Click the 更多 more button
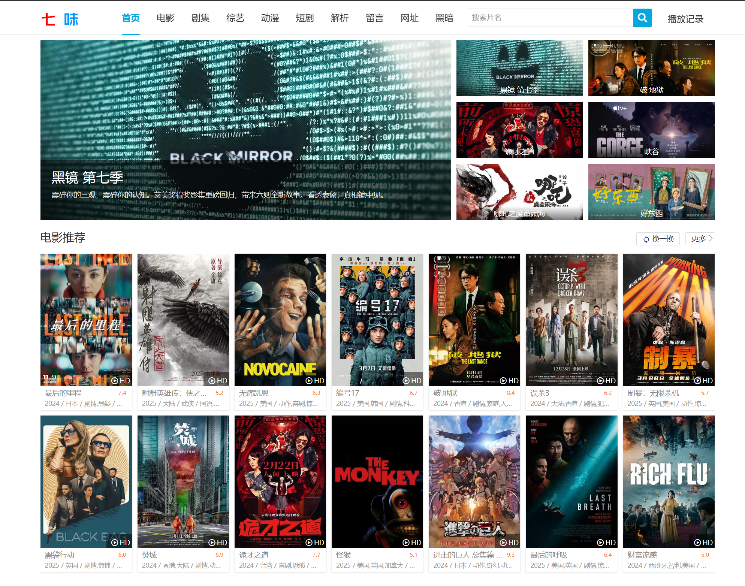745x586 pixels. [700, 239]
